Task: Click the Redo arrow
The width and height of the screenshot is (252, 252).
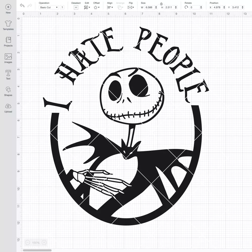Action: tap(30, 6)
